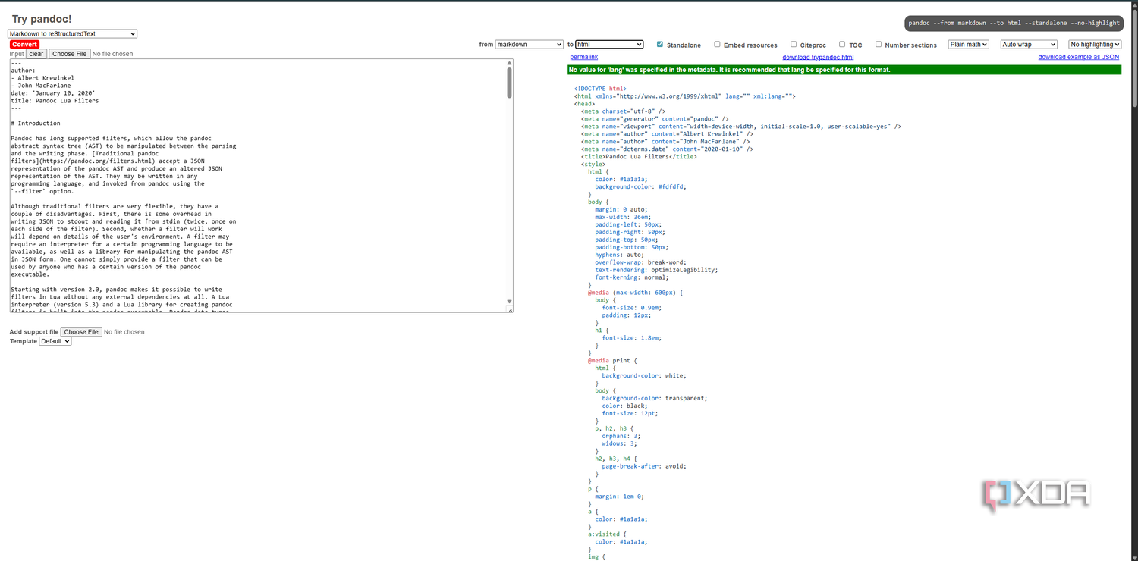
Task: Click the '@media print {' line in the output
Action: click(613, 361)
